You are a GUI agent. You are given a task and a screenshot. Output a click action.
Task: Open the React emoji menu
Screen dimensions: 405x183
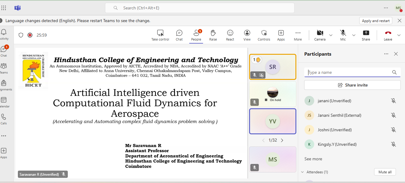click(x=230, y=35)
